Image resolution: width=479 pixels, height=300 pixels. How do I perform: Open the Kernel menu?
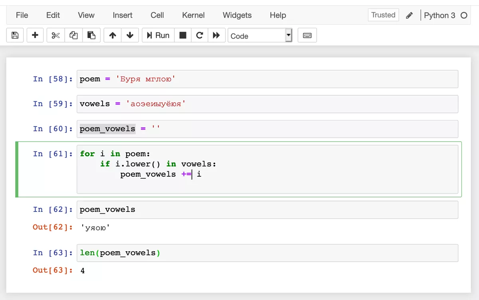[x=193, y=15]
